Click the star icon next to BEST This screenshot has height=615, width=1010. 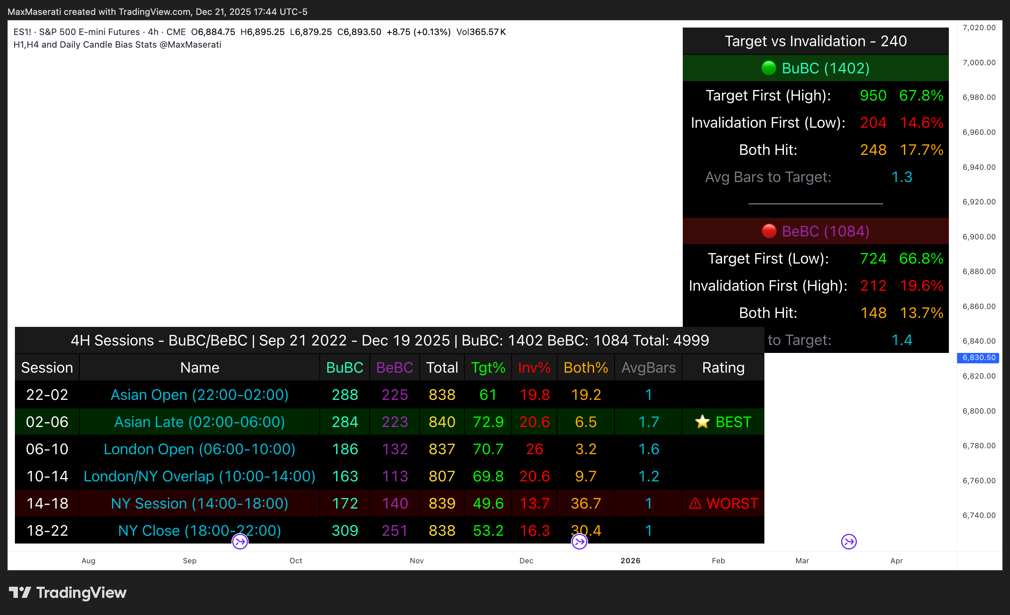[702, 422]
